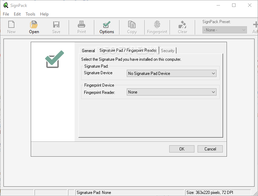Open a file with the Open icon
This screenshot has width=258, height=196.
tap(34, 24)
